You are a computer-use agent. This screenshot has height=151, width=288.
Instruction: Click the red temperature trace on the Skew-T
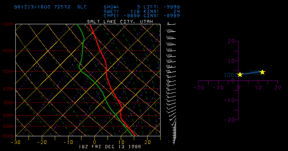[106, 71]
